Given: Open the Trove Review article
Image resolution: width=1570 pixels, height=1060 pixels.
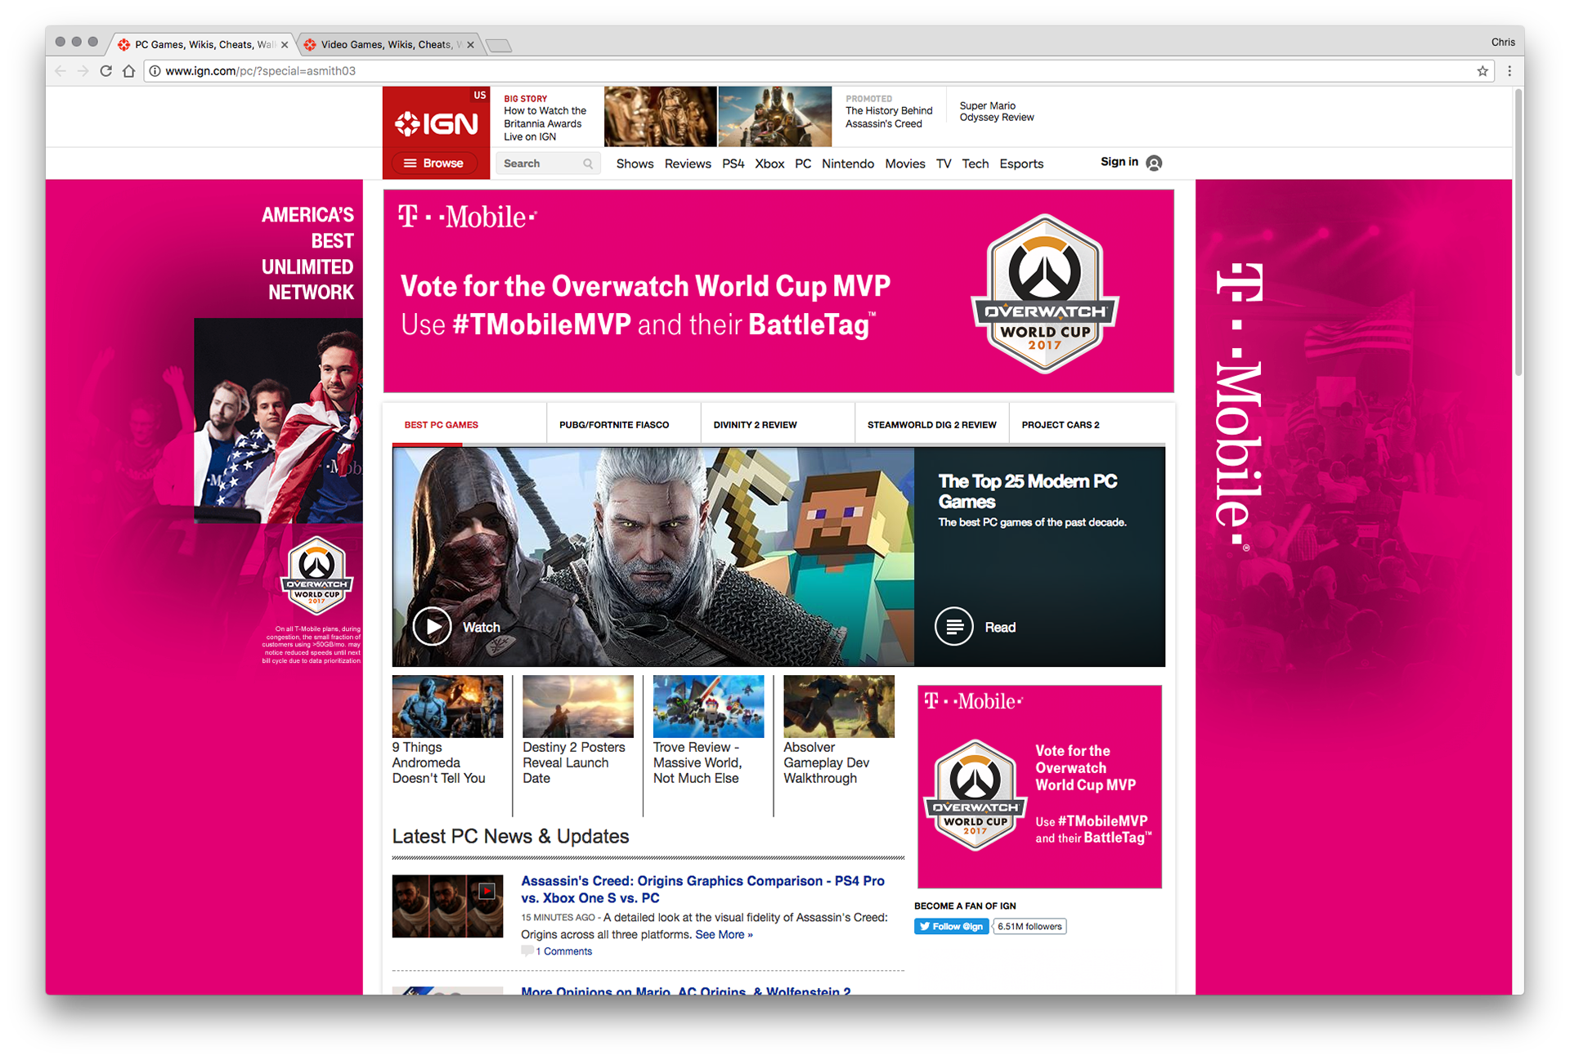Looking at the screenshot, I should click(698, 763).
